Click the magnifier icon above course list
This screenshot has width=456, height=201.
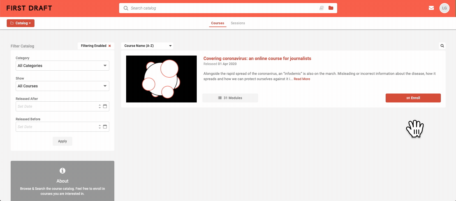coord(442,46)
